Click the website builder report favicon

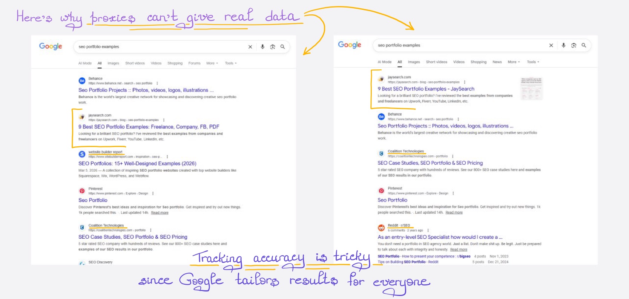[82, 154]
